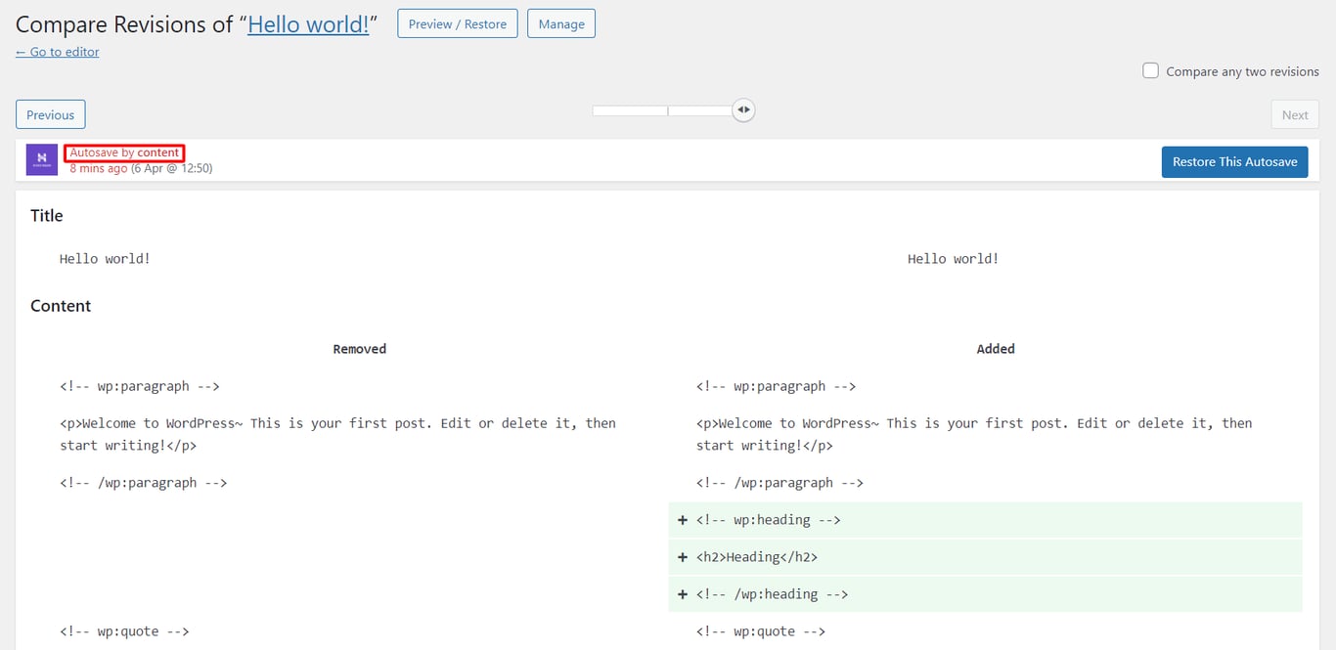Viewport: 1336px width, 650px height.
Task: Click the Removed column header
Action: coord(359,348)
